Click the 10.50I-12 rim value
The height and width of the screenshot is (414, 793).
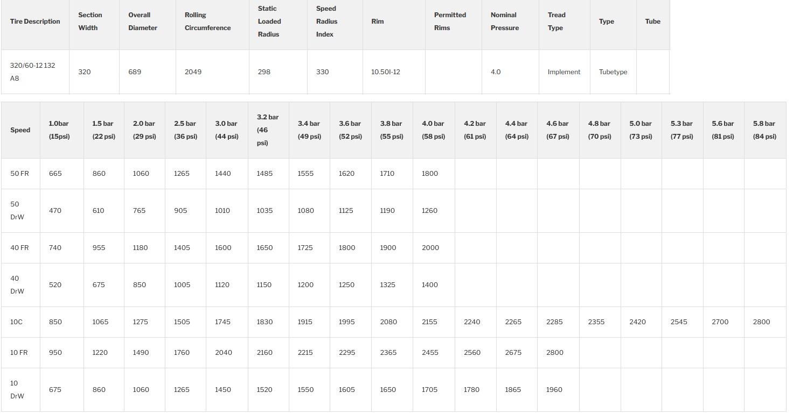pos(385,72)
